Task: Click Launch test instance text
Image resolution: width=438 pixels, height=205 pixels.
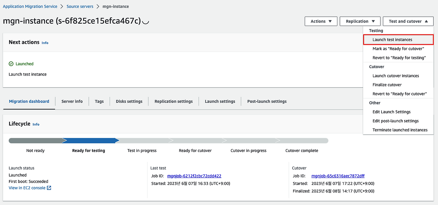Action: click(27, 74)
